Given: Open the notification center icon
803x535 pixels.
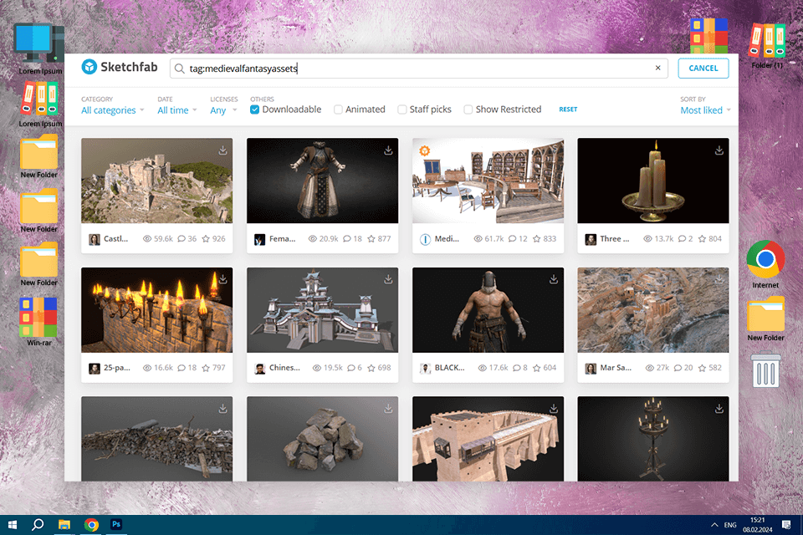Looking at the screenshot, I should tap(786, 525).
